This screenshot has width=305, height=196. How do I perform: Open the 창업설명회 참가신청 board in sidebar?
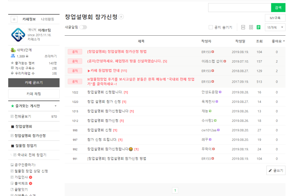point(30,136)
